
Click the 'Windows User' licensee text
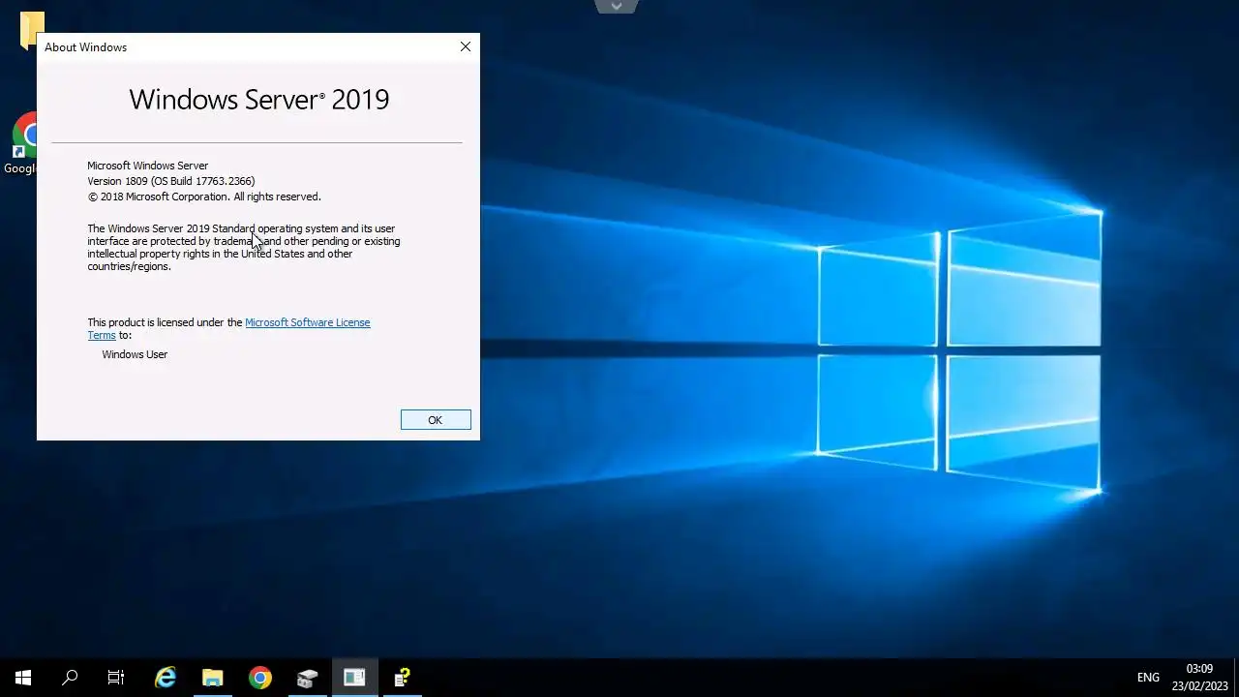pos(135,354)
